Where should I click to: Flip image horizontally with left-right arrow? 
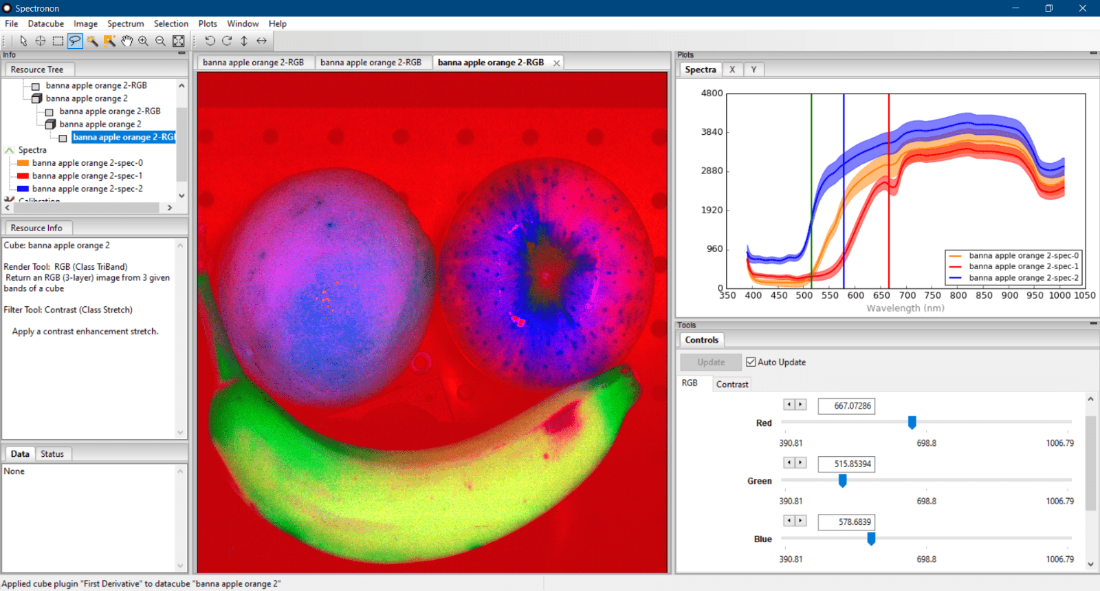pos(261,41)
